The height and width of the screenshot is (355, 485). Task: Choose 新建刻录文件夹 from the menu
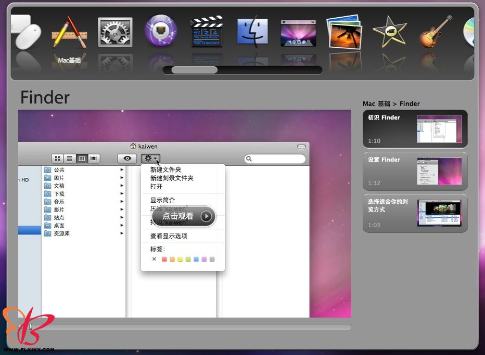pos(172,178)
